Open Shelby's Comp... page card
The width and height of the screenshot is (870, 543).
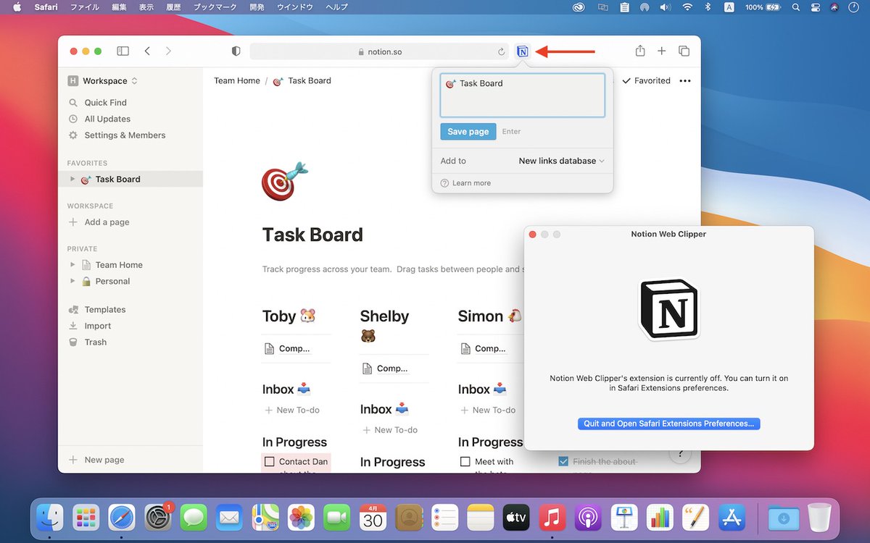(x=394, y=369)
